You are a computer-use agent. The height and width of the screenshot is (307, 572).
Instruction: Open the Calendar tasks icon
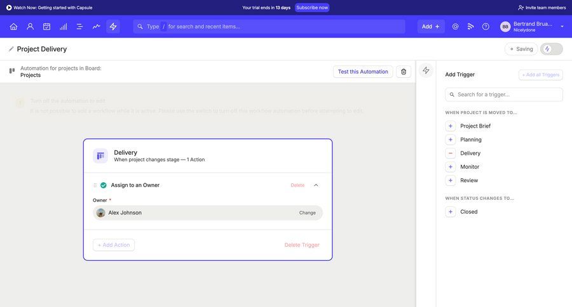tap(46, 27)
